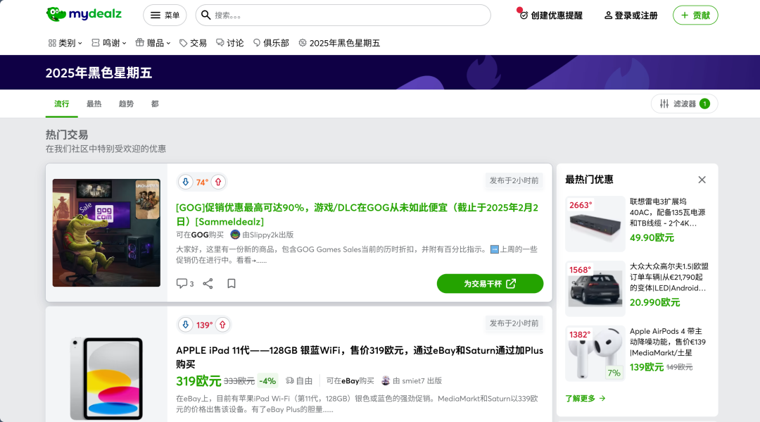The image size is (760, 422).
Task: Upvote the Apple iPad deal
Action: point(222,325)
